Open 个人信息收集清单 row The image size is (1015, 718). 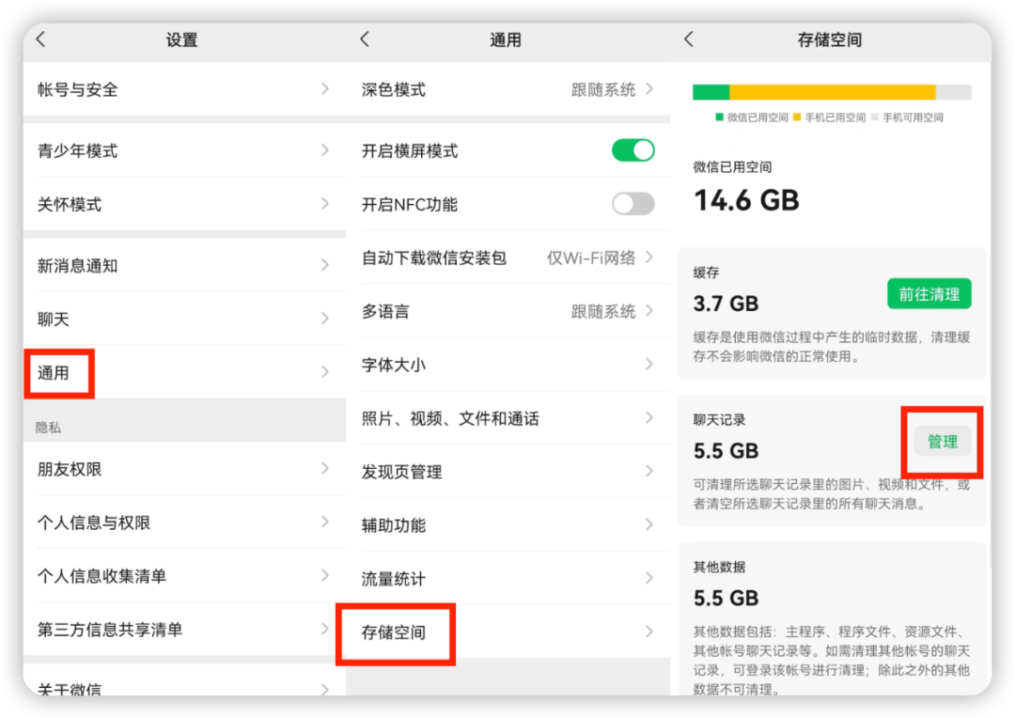(x=184, y=576)
